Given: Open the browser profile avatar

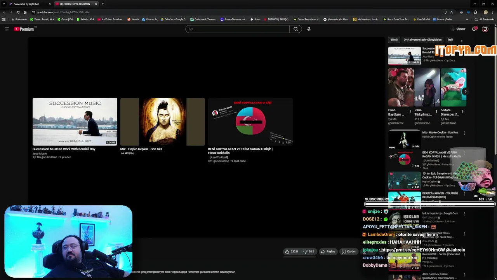Looking at the screenshot, I should [486, 12].
